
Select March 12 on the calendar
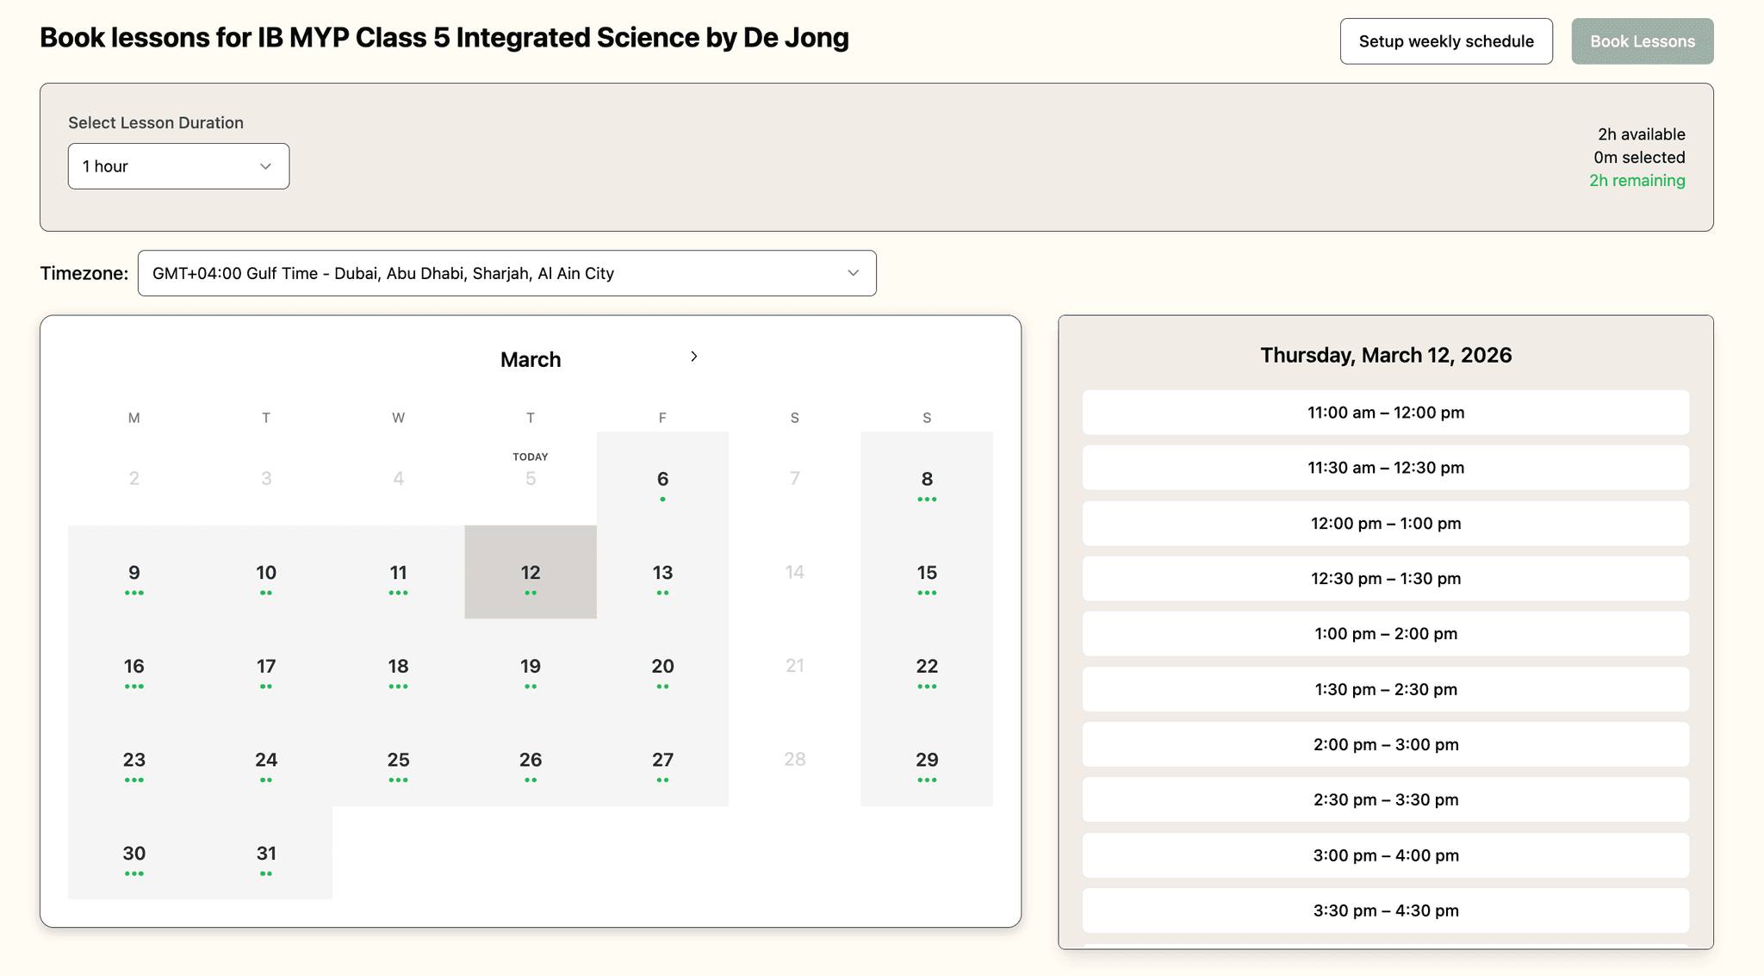coord(530,572)
